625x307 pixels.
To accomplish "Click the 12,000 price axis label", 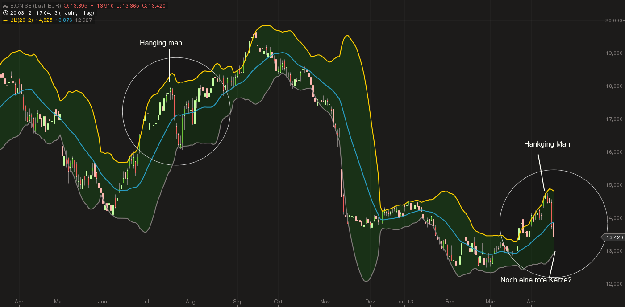I will click(x=613, y=284).
